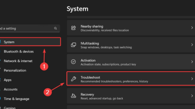Open Recovery via its right chevron
The image size is (195, 109).
pos(192,96)
